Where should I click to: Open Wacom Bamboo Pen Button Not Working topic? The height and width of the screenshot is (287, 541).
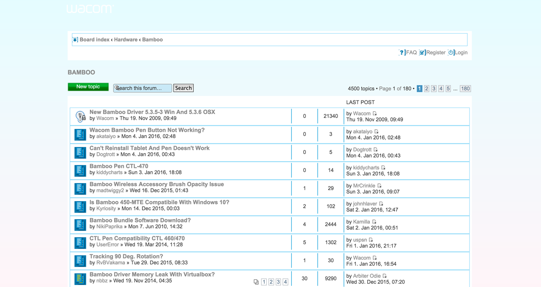tap(147, 130)
